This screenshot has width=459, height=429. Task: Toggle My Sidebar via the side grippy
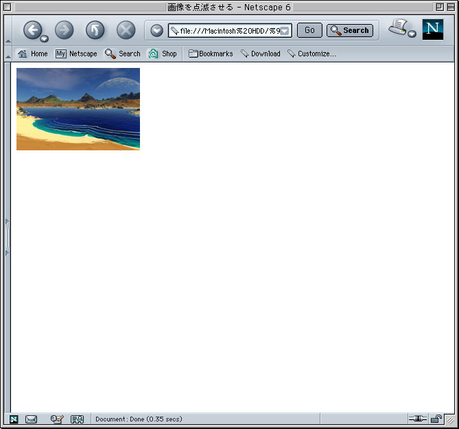coord(8,237)
